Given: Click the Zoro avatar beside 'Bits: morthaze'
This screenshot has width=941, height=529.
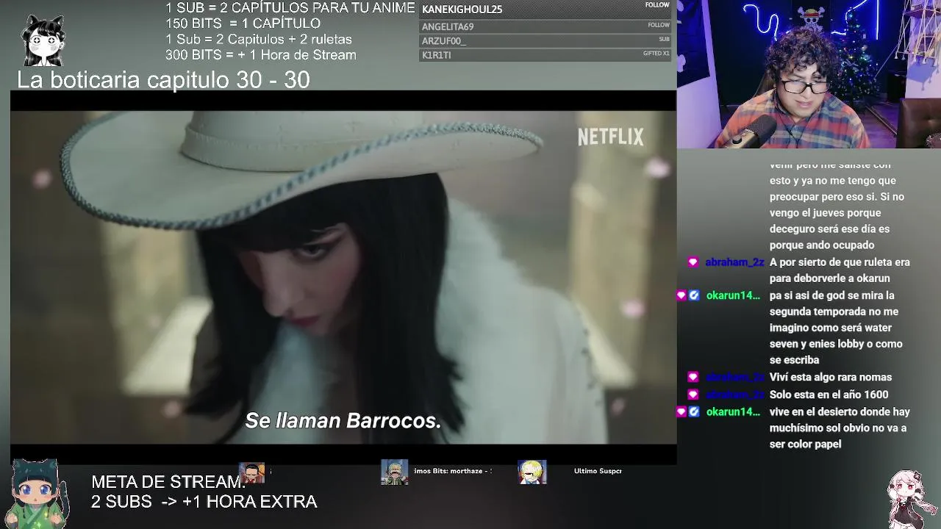Looking at the screenshot, I should (x=394, y=472).
